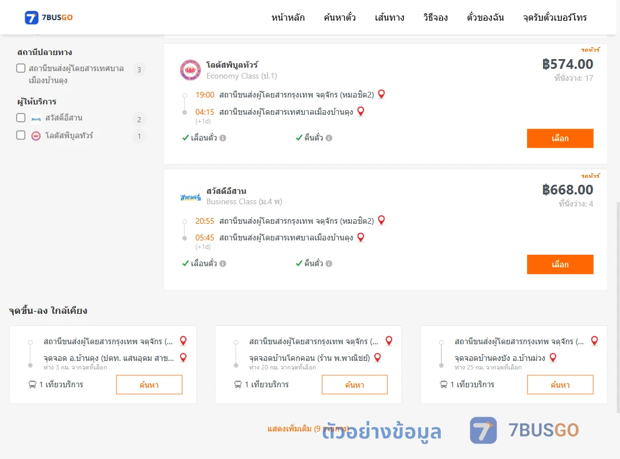Viewport: 620px width, 459px height.
Task: Open เส้นทาง menu item
Action: pos(389,17)
